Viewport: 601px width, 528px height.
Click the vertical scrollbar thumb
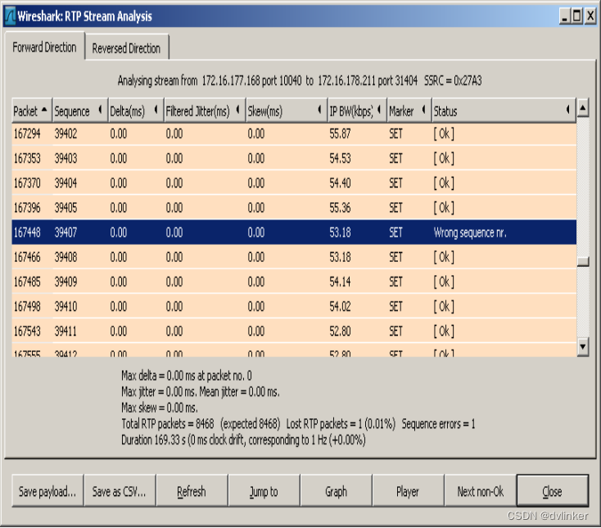tap(583, 261)
